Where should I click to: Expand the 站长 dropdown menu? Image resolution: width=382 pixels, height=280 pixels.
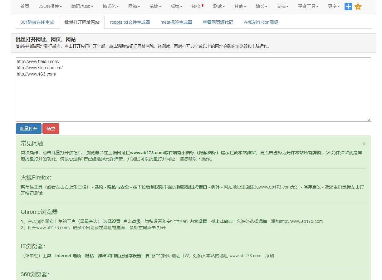point(261,6)
